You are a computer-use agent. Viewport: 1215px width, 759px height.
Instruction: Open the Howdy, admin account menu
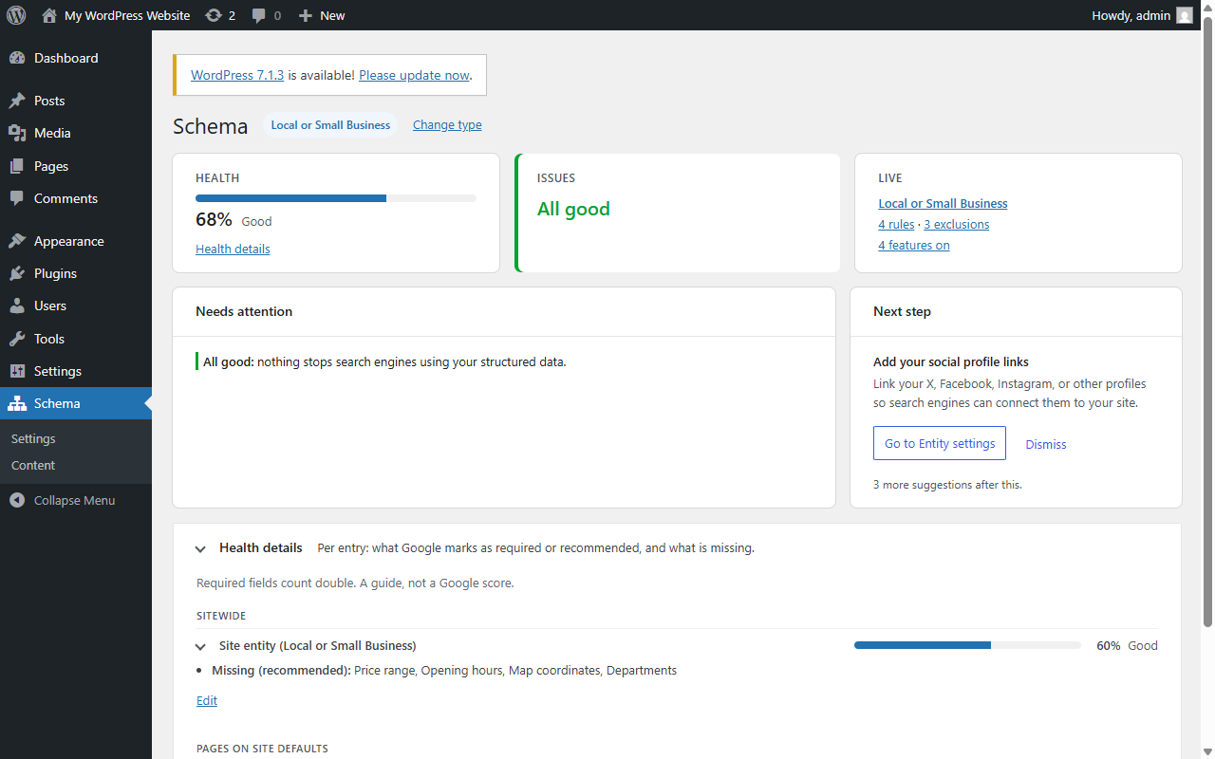1142,15
